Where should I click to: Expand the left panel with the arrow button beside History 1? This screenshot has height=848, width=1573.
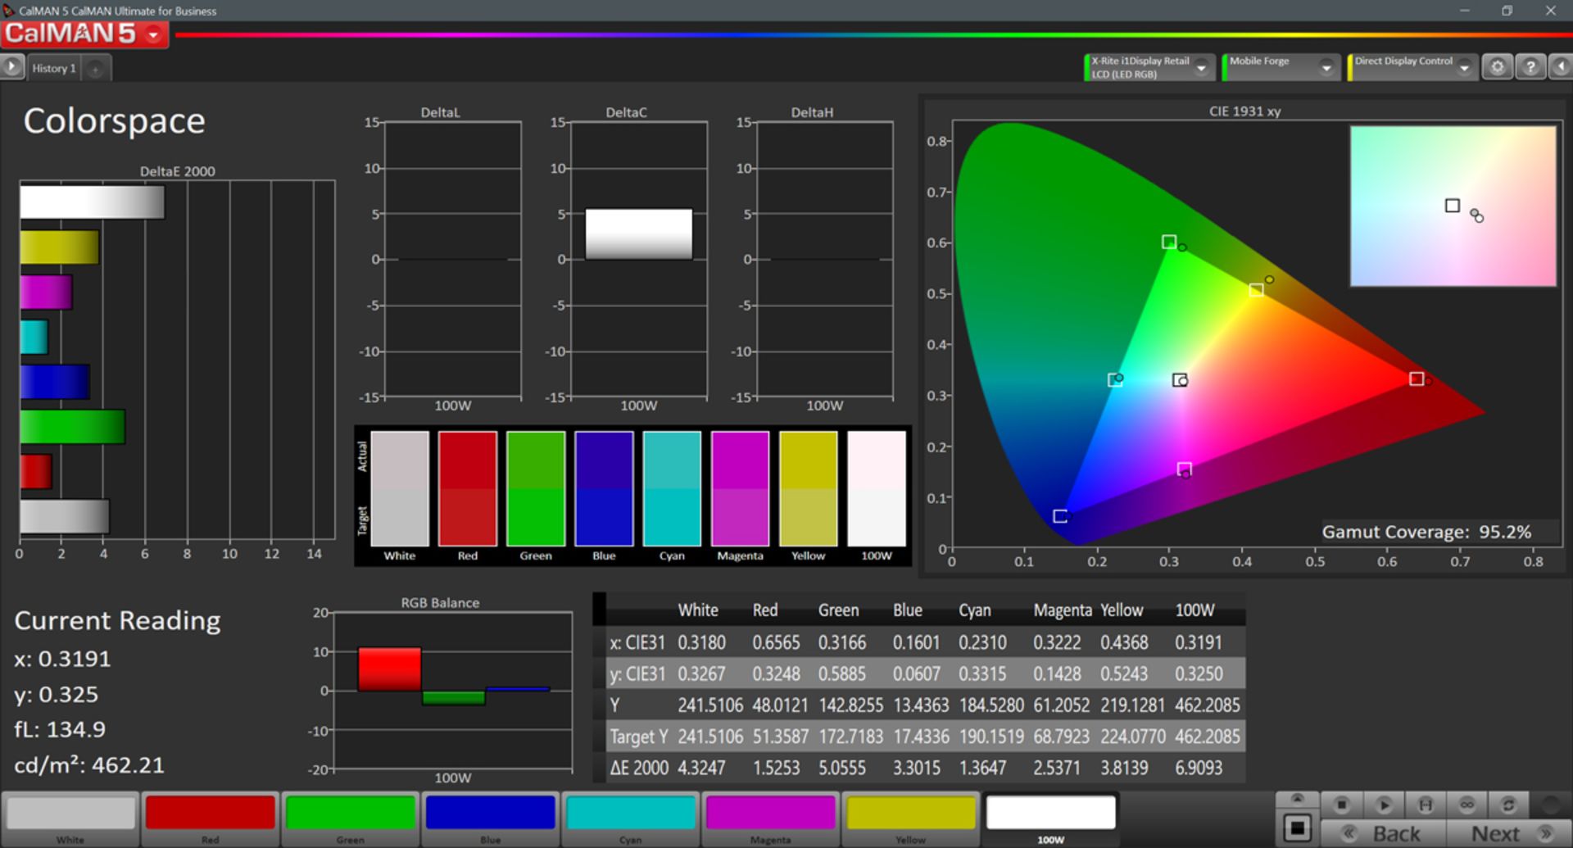tap(11, 67)
